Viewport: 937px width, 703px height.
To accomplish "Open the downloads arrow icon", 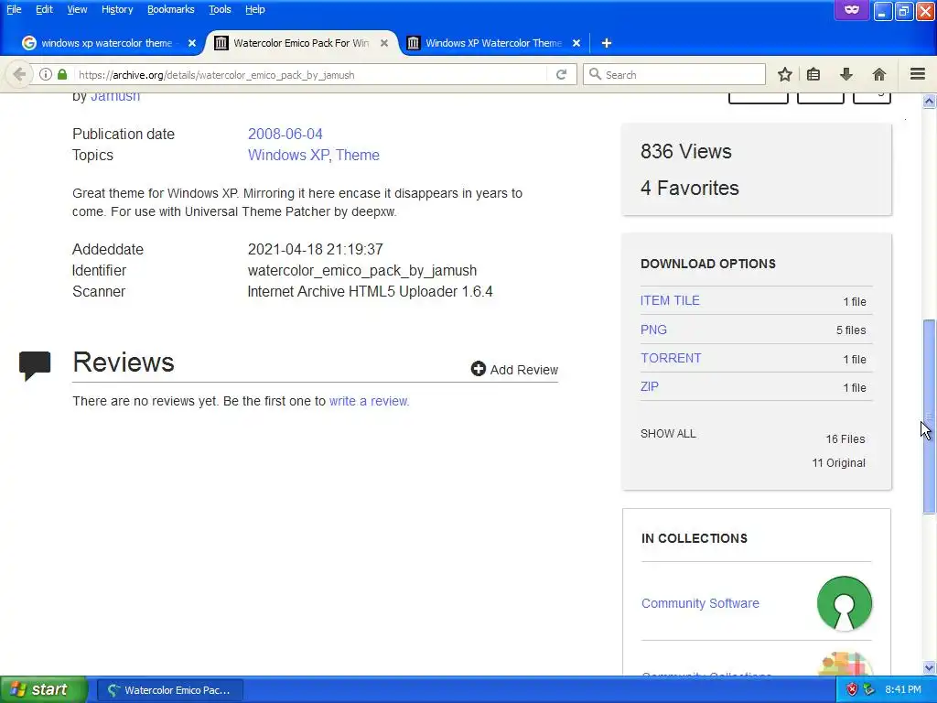I will pos(846,75).
